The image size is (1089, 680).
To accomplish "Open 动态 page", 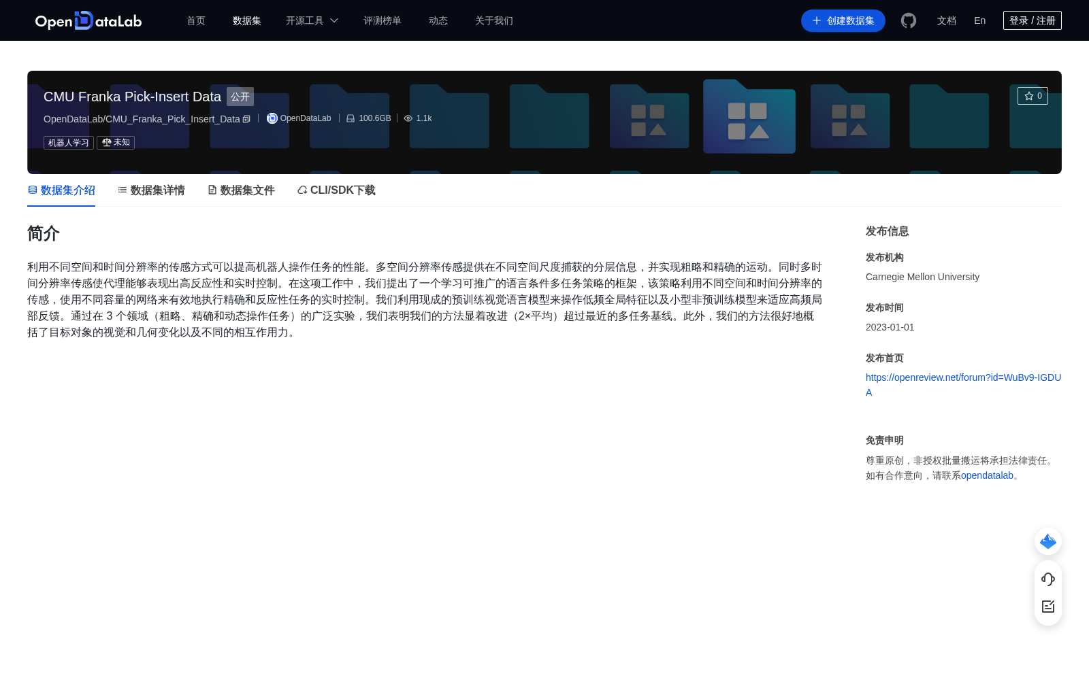I will click(438, 20).
